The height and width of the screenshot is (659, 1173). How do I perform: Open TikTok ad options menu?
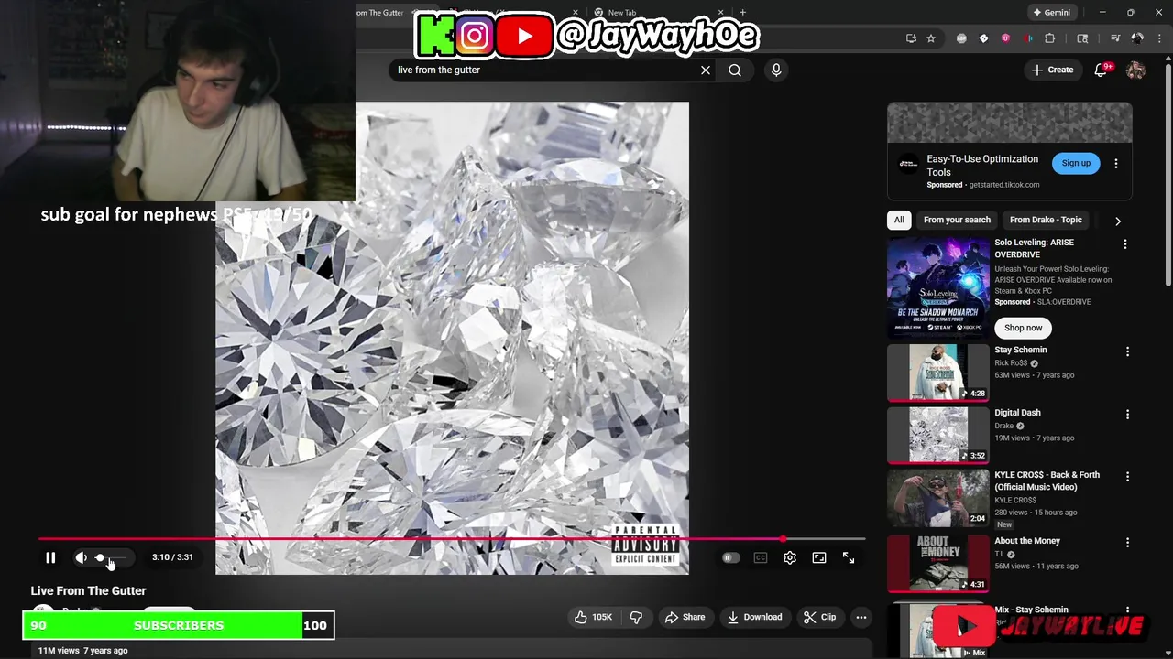coord(1116,163)
